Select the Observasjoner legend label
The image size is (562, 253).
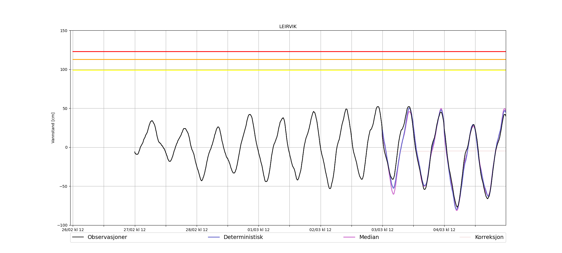click(107, 237)
